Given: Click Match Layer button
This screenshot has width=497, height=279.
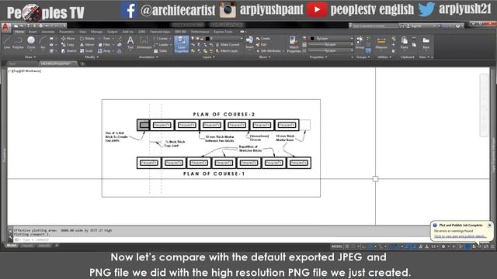Looking at the screenshot, I should pos(227,50).
